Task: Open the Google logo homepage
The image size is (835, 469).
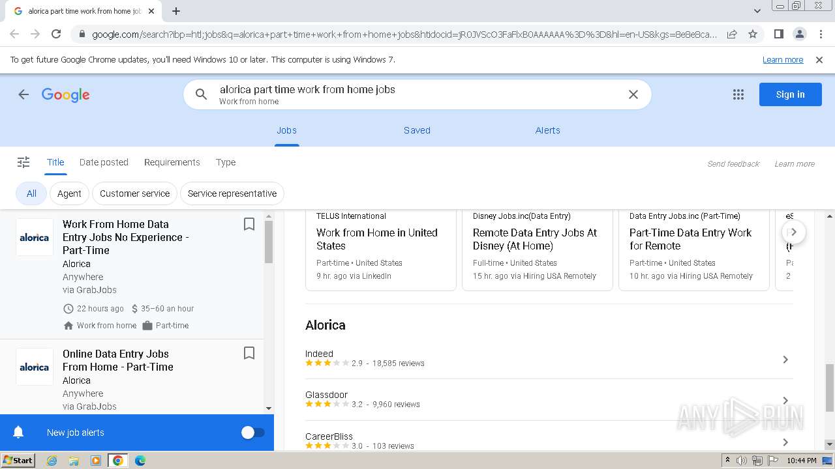Action: [x=66, y=95]
